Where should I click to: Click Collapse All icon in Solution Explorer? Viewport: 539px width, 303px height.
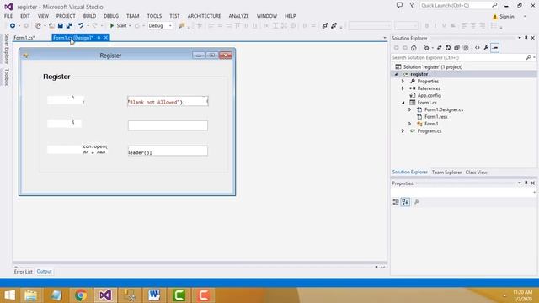pyautogui.click(x=456, y=48)
